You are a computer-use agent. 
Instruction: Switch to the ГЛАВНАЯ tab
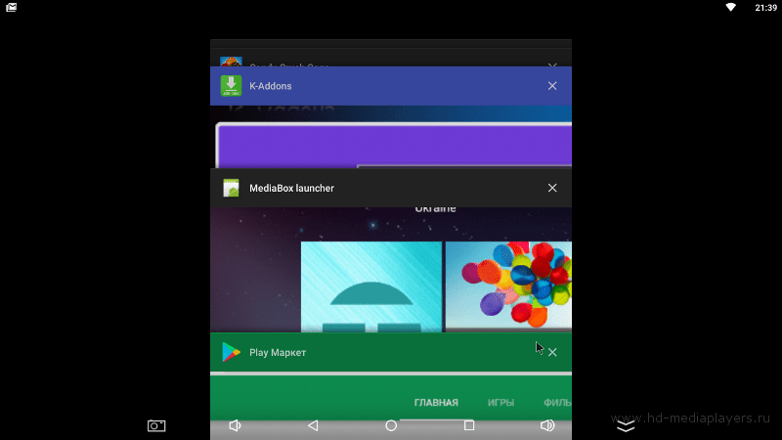436,403
